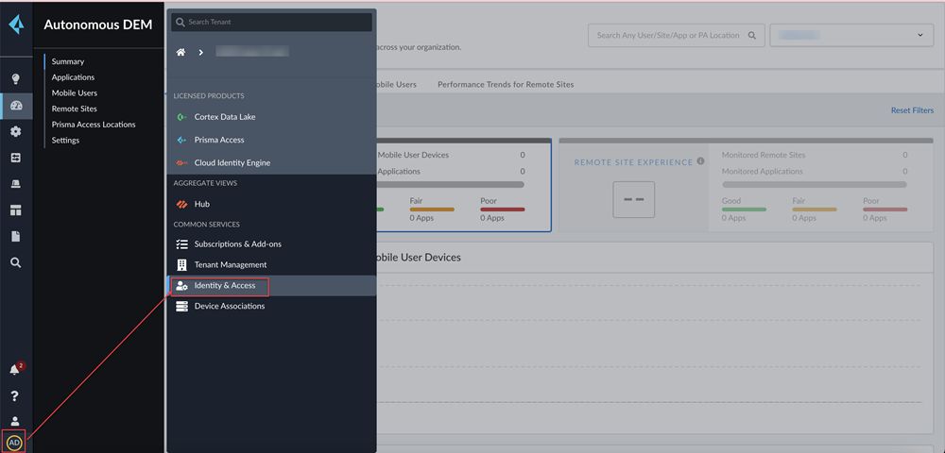Click the user profile icon in sidebar
This screenshot has height=453, width=945.
pos(16,421)
